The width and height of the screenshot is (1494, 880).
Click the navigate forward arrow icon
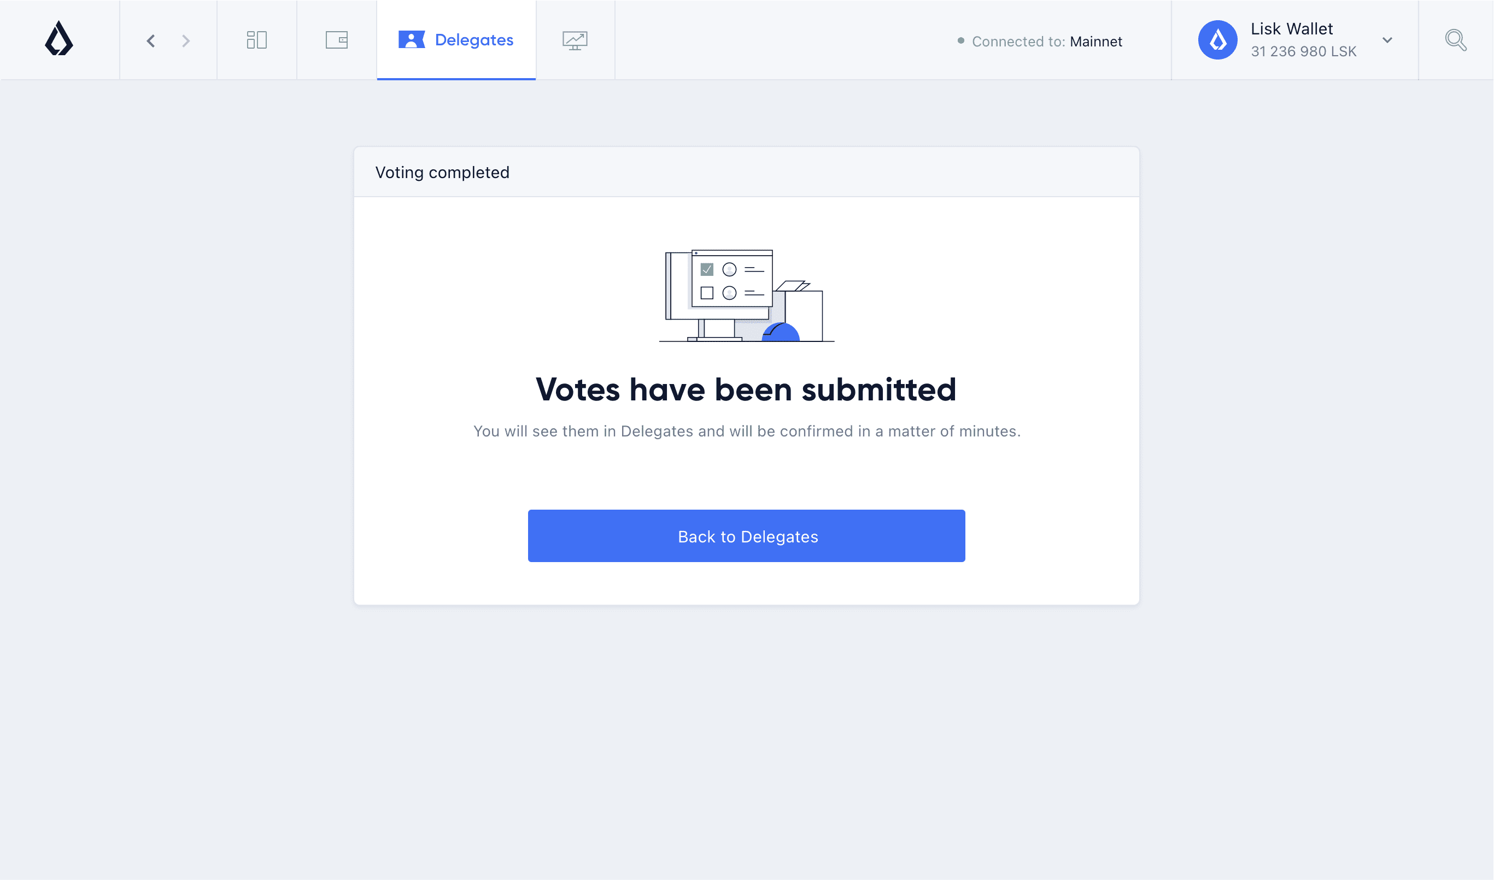pyautogui.click(x=186, y=40)
